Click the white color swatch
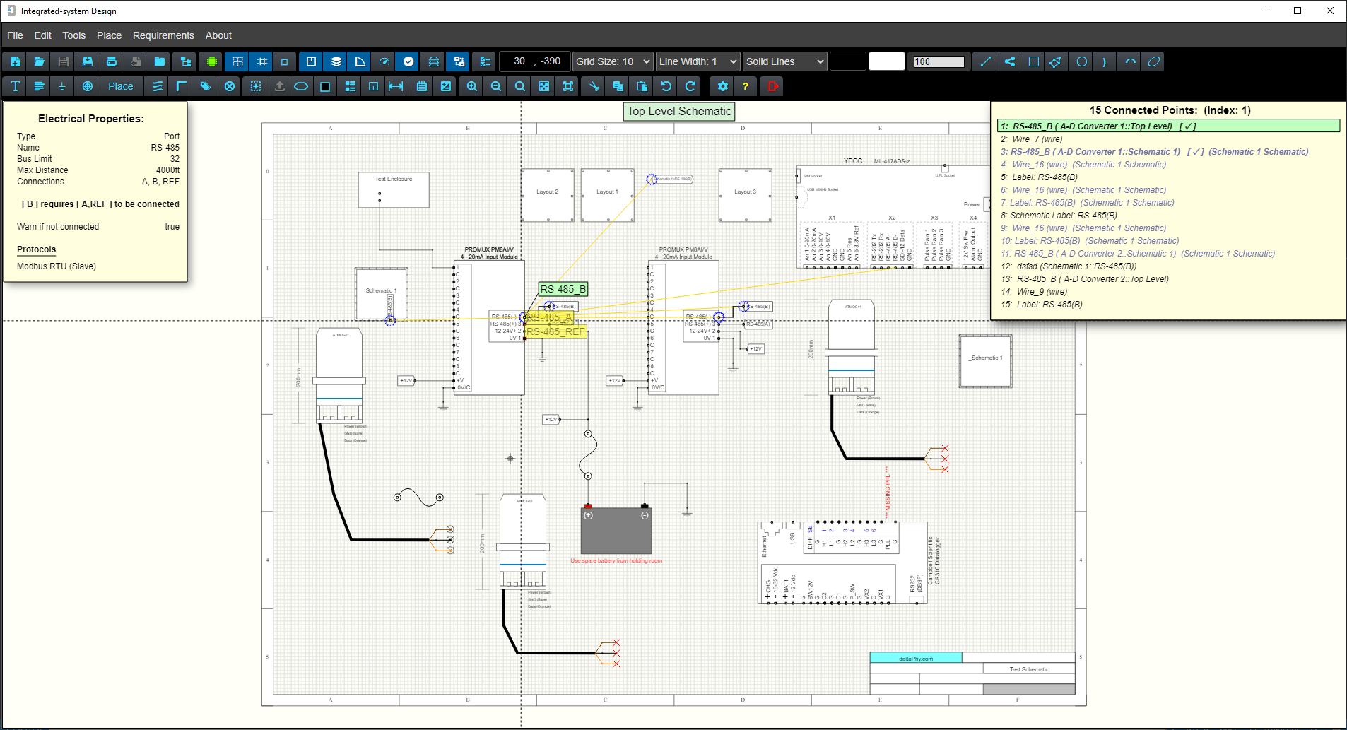Viewport: 1347px width, 730px height. (887, 61)
